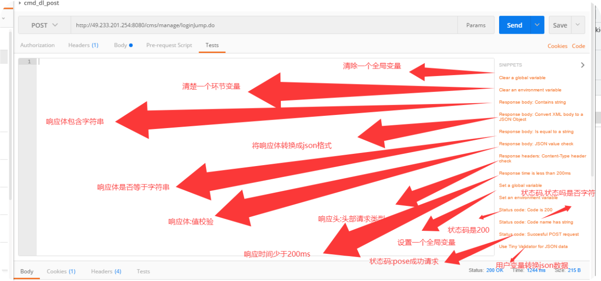Send the request

[515, 25]
